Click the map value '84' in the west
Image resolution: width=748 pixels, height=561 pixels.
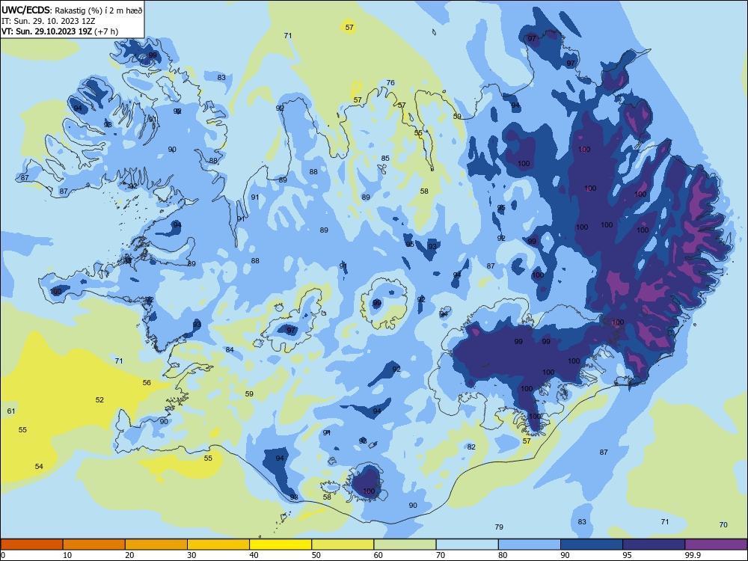pyautogui.click(x=230, y=349)
